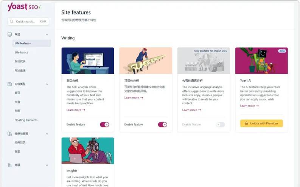This screenshot has width=300, height=187.
Task: Click the arrow icon after the SEO analysis Learn more
Action: pyautogui.click(x=84, y=110)
